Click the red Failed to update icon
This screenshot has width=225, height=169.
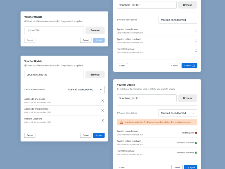pyautogui.click(x=196, y=132)
